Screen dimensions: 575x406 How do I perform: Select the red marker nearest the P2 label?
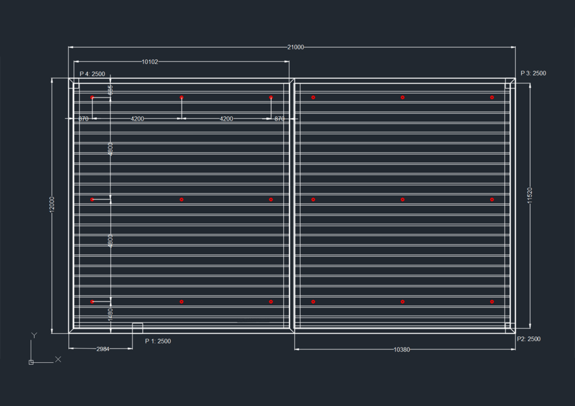[x=493, y=301]
